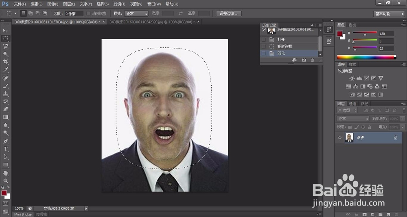
Task: Toggle history brush source for 矩形选框
Action: coord(264,46)
